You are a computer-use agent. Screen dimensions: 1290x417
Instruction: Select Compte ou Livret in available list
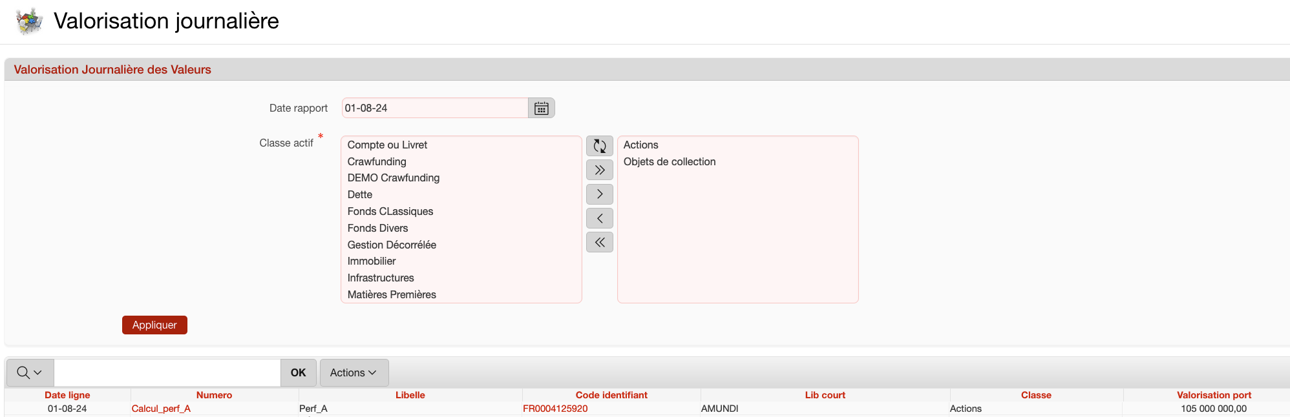[x=387, y=145]
